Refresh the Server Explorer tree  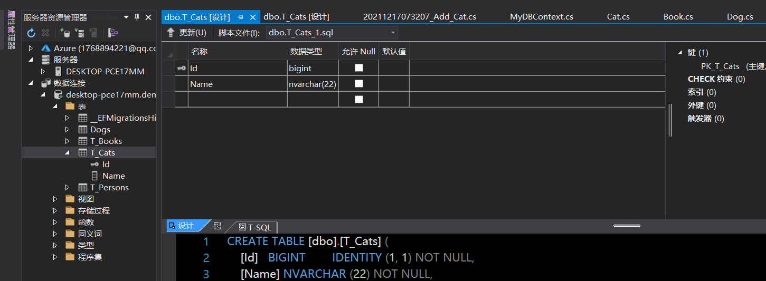[31, 33]
